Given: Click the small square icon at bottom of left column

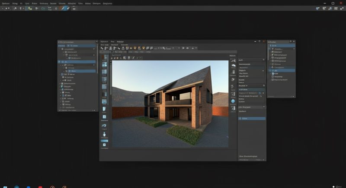Looking at the screenshot, I should 104,145.
